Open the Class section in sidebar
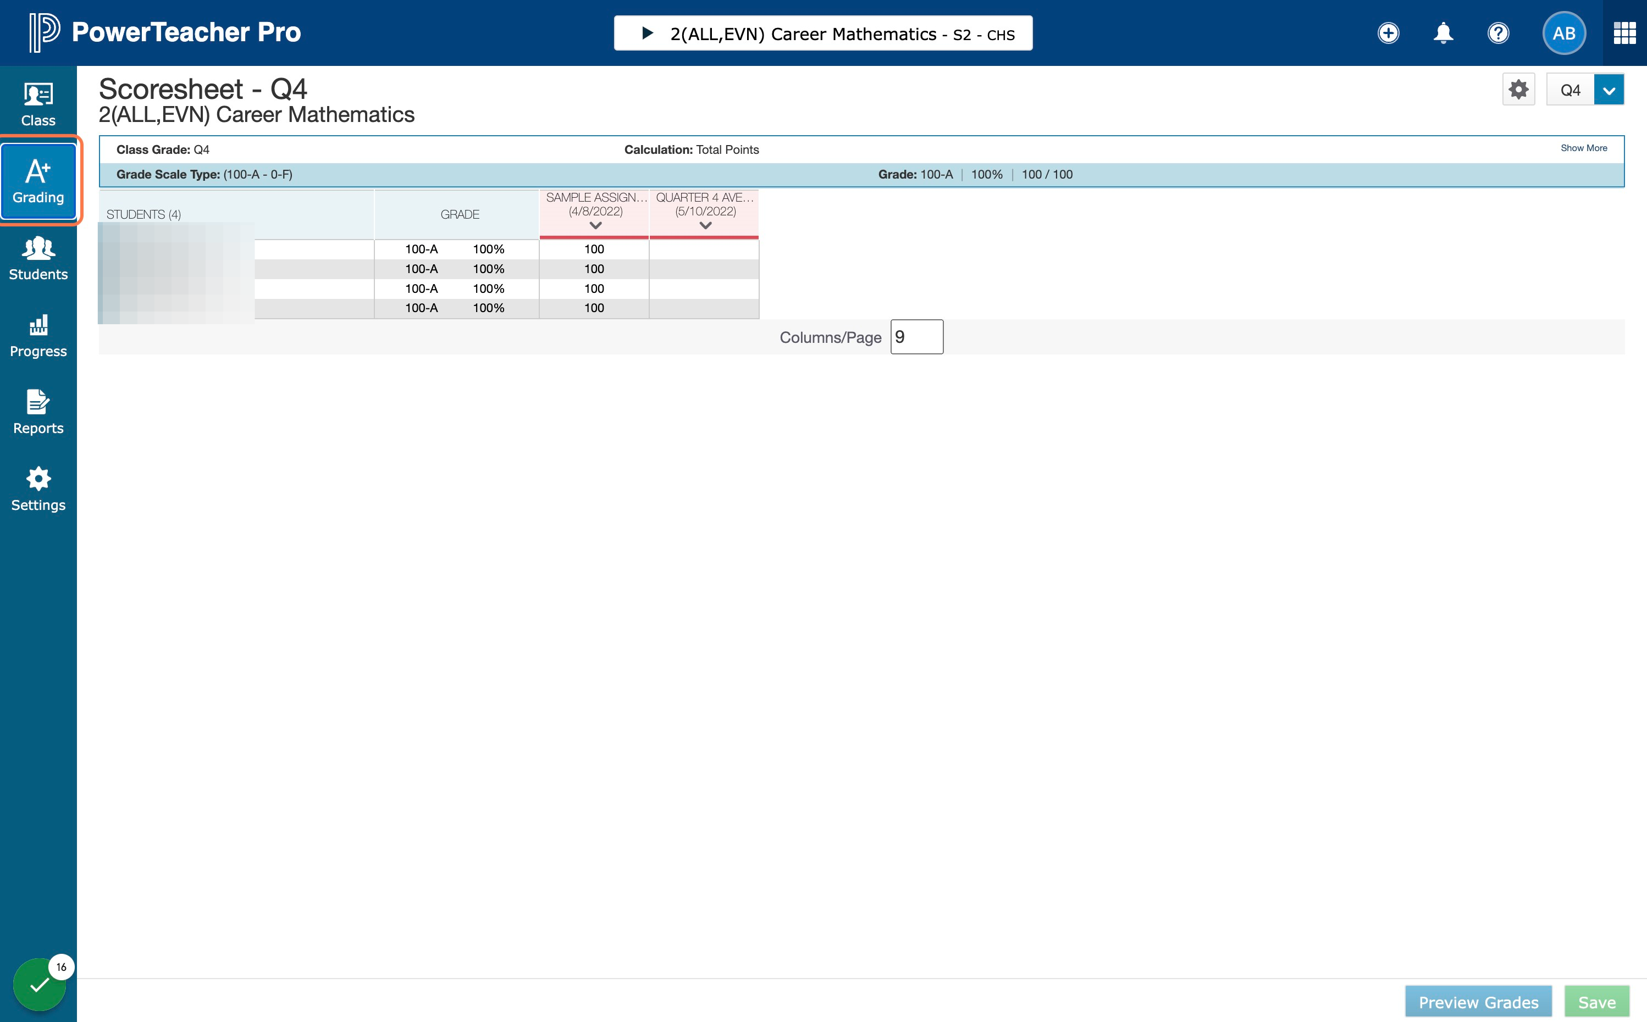This screenshot has height=1022, width=1647. (38, 104)
